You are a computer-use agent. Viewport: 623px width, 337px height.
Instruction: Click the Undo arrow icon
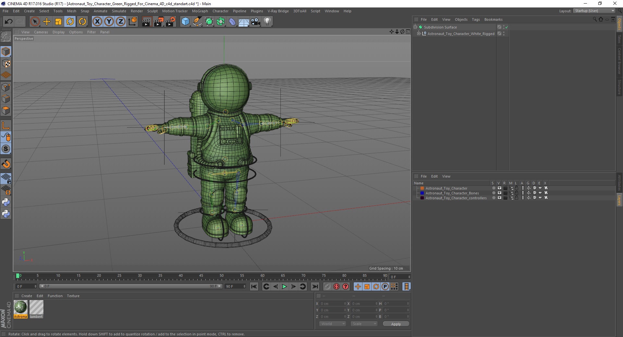point(8,22)
